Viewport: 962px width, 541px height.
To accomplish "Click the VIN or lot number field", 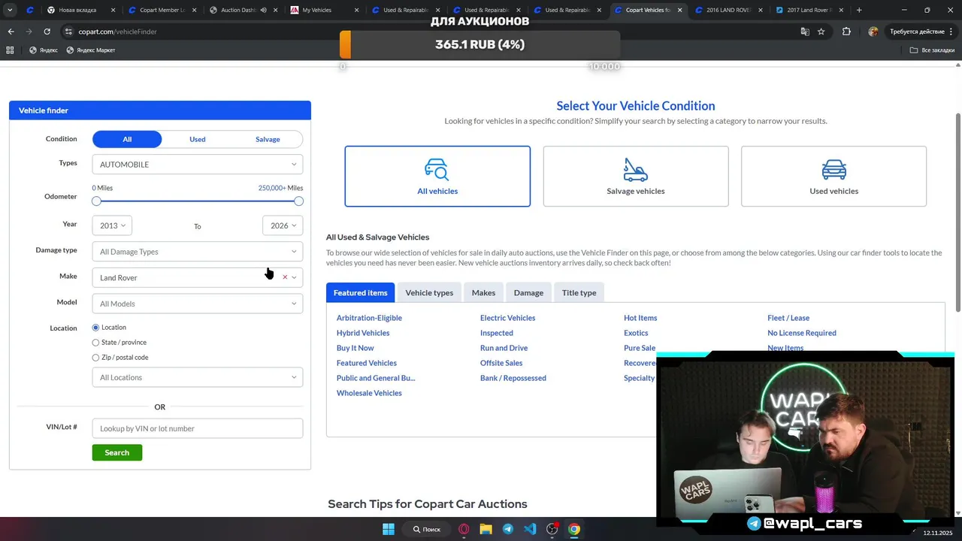I will pyautogui.click(x=198, y=428).
